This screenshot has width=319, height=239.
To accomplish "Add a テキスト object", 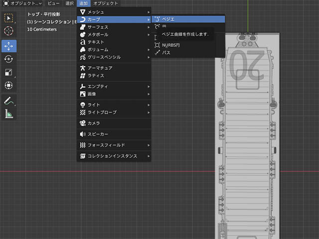I will [114, 42].
